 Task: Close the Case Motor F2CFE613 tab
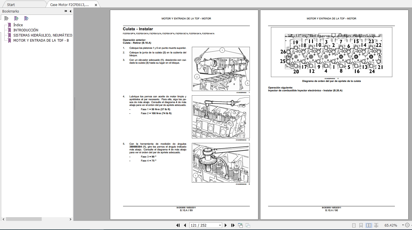(96, 5)
